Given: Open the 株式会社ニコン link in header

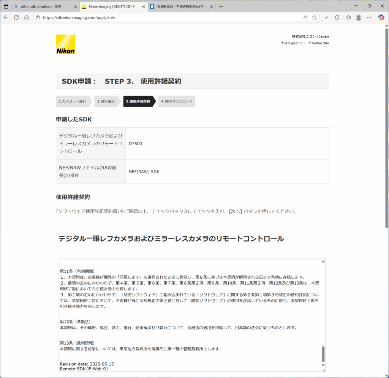Looking at the screenshot, I should coord(294,43).
